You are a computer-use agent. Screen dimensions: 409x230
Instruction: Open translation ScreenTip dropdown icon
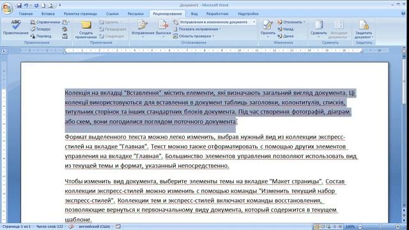click(66, 22)
